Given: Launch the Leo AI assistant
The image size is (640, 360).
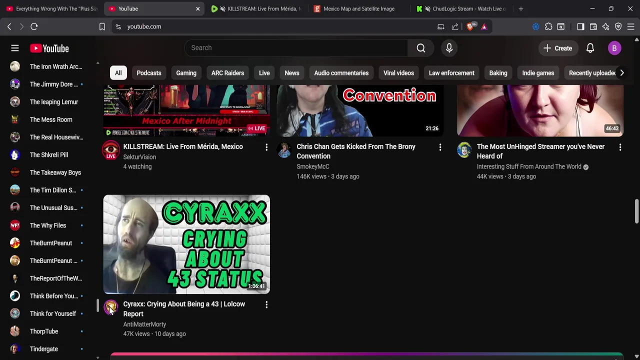Looking at the screenshot, I should [x=606, y=26].
